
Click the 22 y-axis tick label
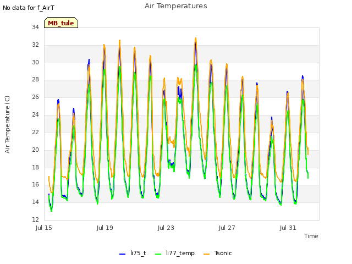(35, 132)
